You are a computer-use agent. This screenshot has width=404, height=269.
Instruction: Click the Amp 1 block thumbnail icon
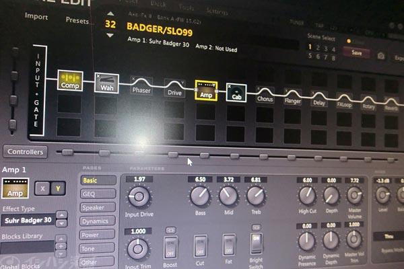click(x=15, y=188)
